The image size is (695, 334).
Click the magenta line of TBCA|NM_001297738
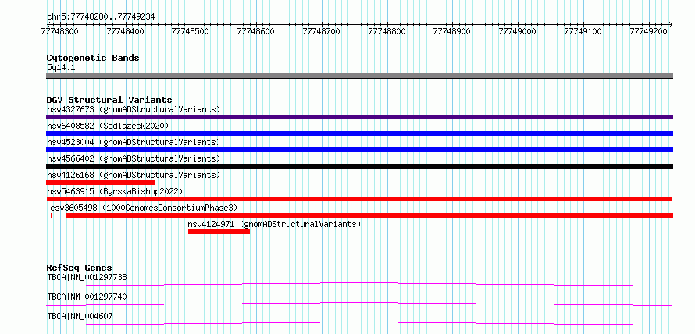coord(359,284)
